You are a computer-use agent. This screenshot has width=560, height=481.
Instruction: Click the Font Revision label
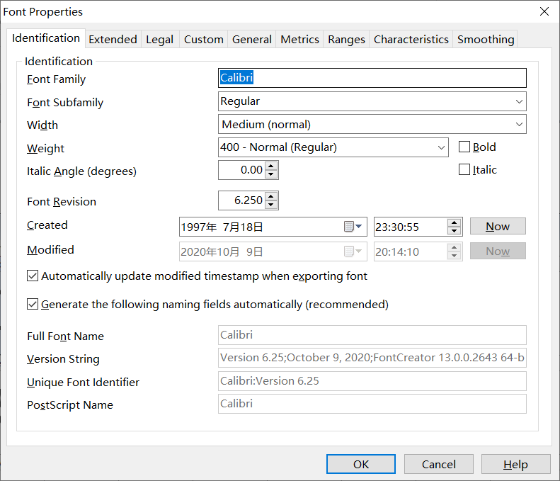62,202
